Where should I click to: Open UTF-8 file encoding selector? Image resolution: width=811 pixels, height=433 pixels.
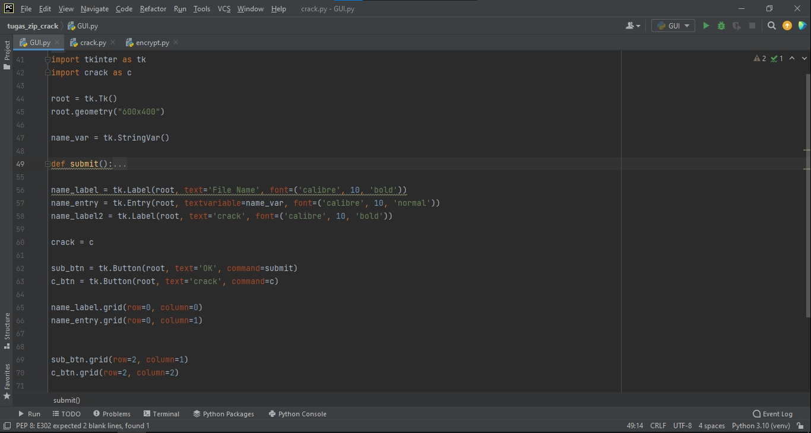pos(682,426)
